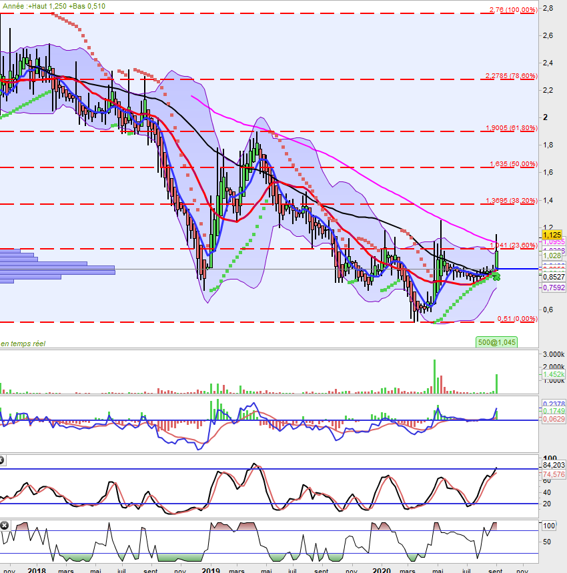The width and height of the screenshot is (567, 573).
Task: Click the purple 0,7592 Bollinger value label
Action: coord(554,288)
